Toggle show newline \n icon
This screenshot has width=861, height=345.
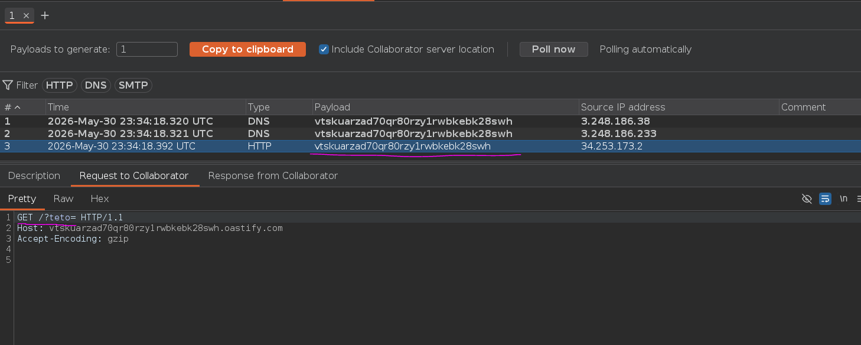coord(843,198)
